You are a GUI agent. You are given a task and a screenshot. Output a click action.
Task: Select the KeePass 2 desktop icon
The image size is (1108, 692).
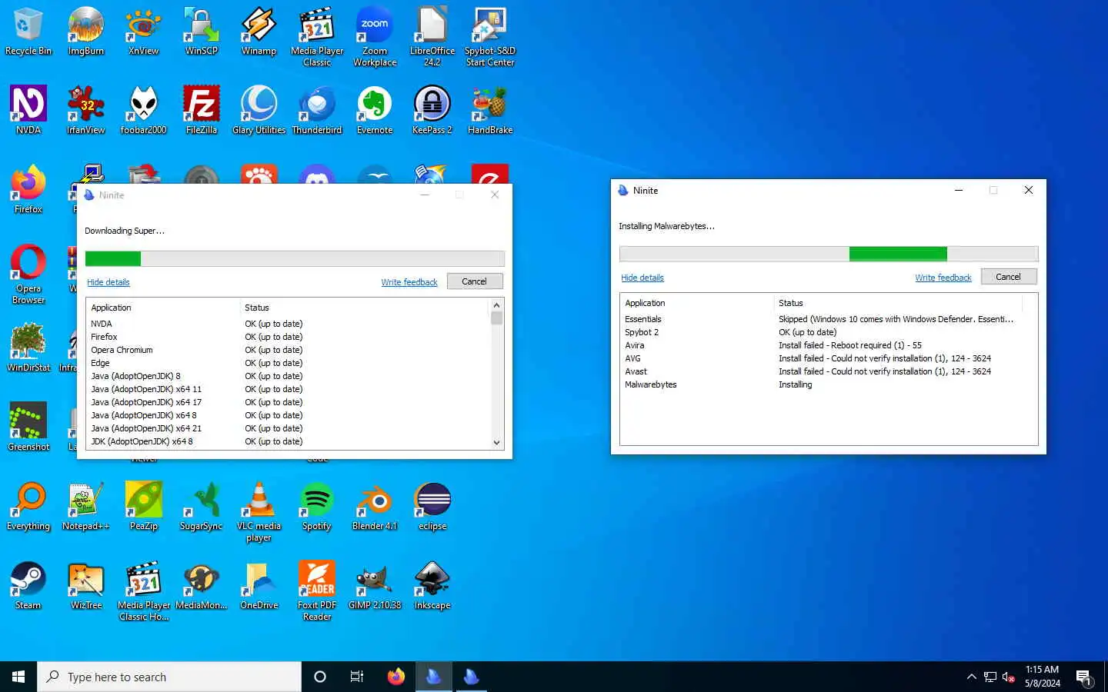pyautogui.click(x=432, y=110)
